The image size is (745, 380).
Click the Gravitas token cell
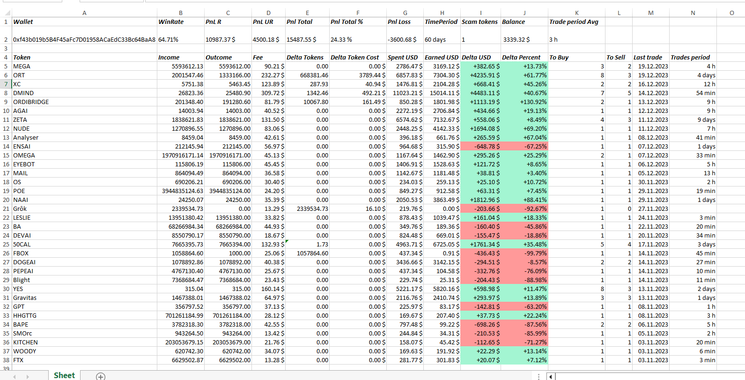pos(84,298)
